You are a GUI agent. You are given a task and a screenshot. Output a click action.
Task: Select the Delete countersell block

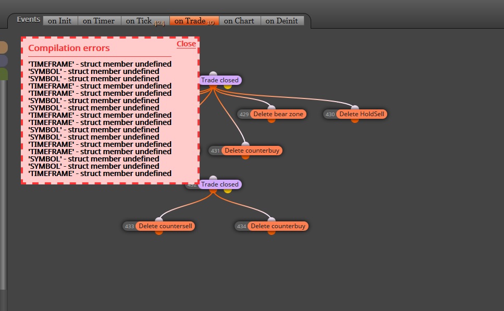tap(165, 226)
